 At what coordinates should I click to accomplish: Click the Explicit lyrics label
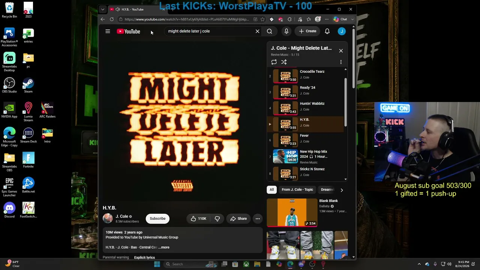(x=144, y=258)
